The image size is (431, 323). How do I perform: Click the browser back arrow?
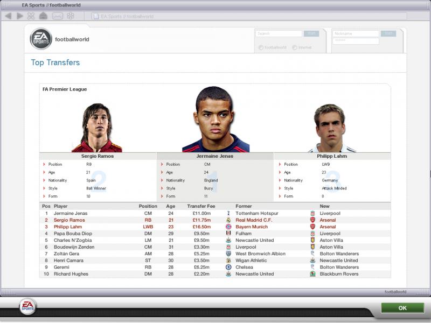tap(8, 16)
